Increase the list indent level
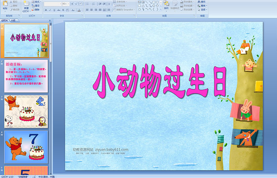Image resolution: width=277 pixels, height=178 pixels. (x=104, y=4)
